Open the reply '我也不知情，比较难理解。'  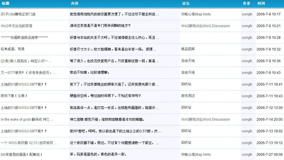click(90, 72)
